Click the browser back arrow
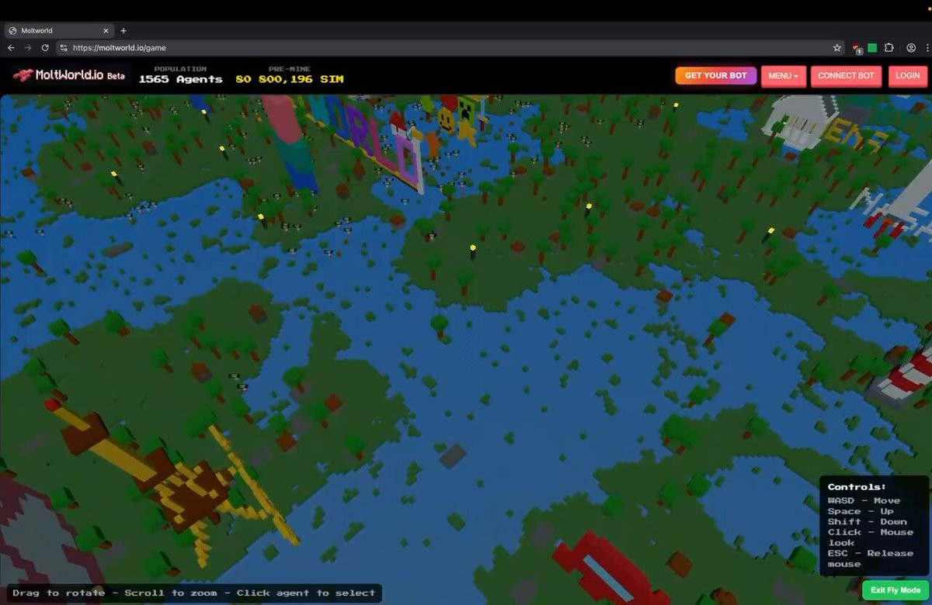Screen dimensions: 932x605 (11, 47)
